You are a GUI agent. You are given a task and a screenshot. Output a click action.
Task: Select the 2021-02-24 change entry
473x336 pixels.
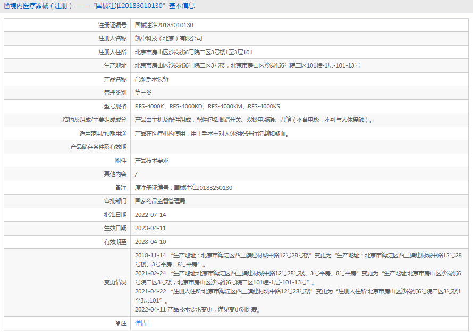(x=298, y=278)
